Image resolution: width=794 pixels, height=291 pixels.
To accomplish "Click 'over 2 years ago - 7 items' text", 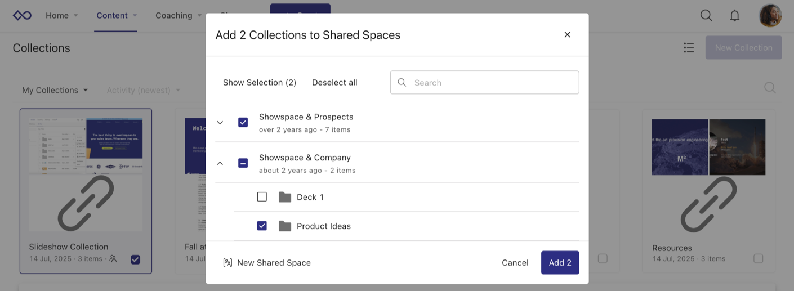I will 305,130.
